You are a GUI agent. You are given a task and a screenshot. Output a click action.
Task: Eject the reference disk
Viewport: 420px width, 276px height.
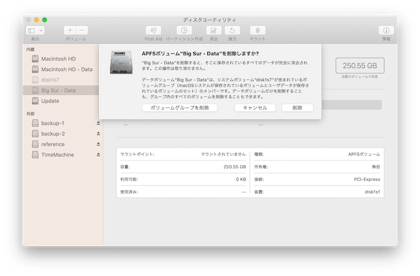tap(98, 144)
